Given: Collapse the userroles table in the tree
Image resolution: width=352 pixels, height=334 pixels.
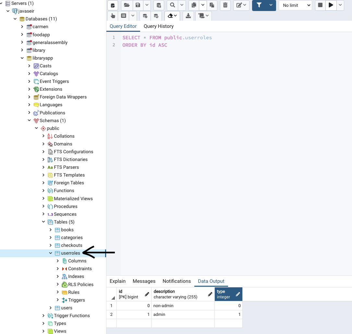Looking at the screenshot, I should click(x=51, y=253).
